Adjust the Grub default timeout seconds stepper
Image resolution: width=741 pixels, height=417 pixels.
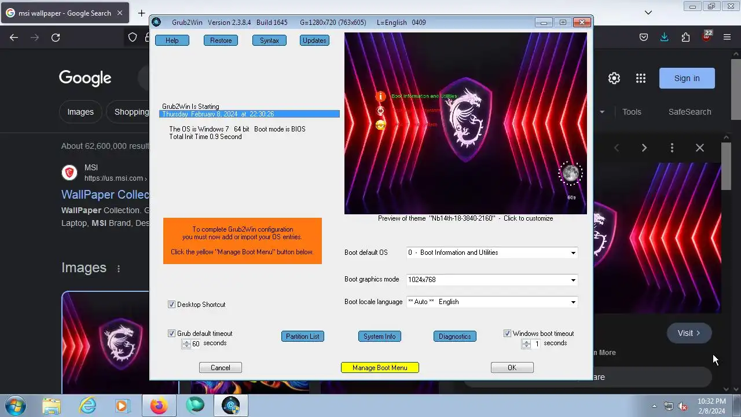click(186, 344)
